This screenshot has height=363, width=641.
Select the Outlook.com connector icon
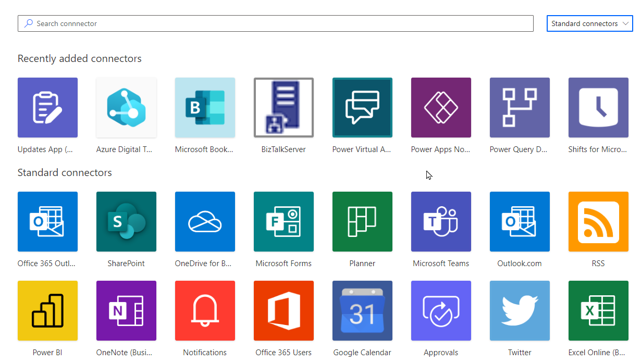(x=520, y=221)
